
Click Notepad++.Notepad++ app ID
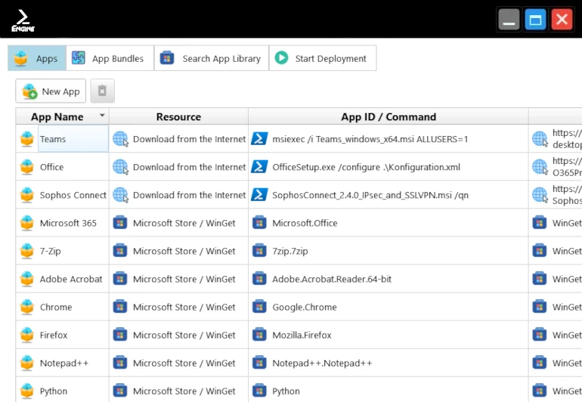click(x=322, y=363)
